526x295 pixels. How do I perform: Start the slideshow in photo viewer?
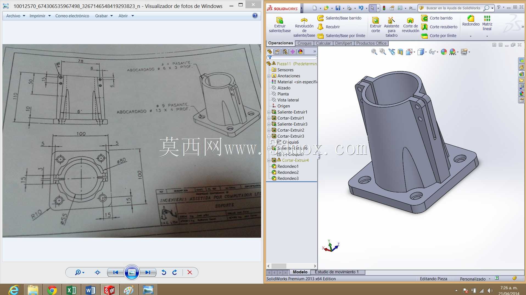point(132,272)
